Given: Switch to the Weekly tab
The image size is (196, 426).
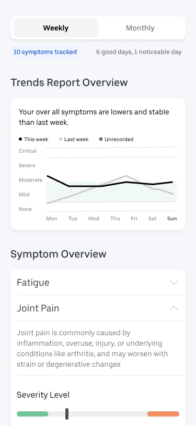Looking at the screenshot, I should coord(56,28).
